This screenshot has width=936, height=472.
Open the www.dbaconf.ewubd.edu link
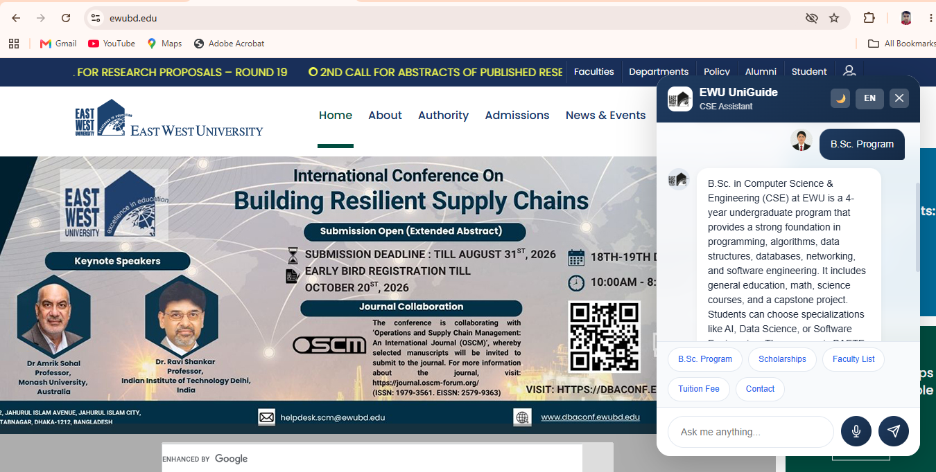point(590,417)
